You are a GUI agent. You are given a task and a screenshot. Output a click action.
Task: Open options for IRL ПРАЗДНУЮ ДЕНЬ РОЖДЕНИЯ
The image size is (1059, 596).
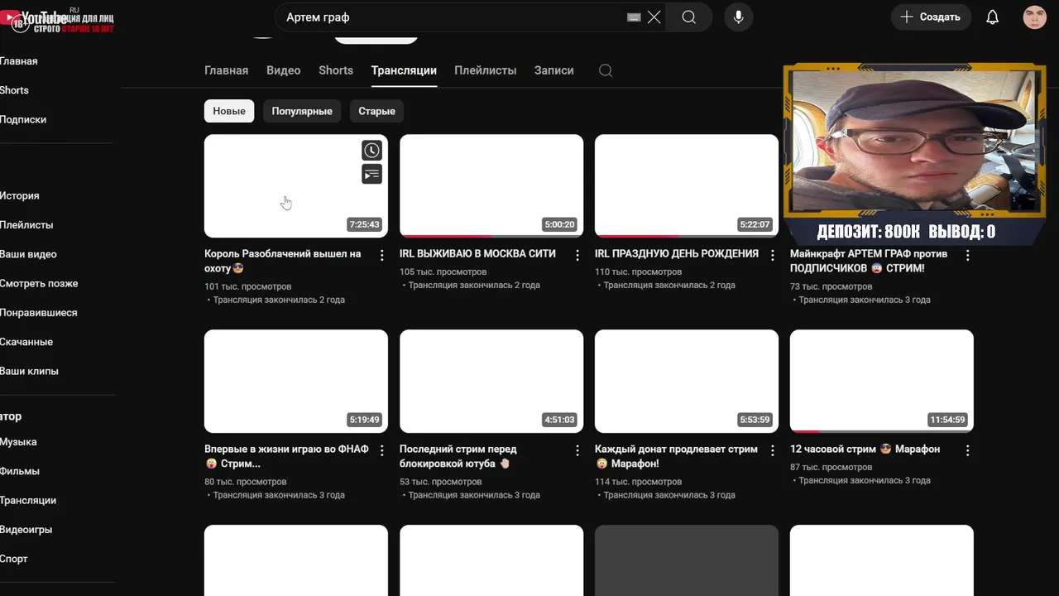[773, 255]
